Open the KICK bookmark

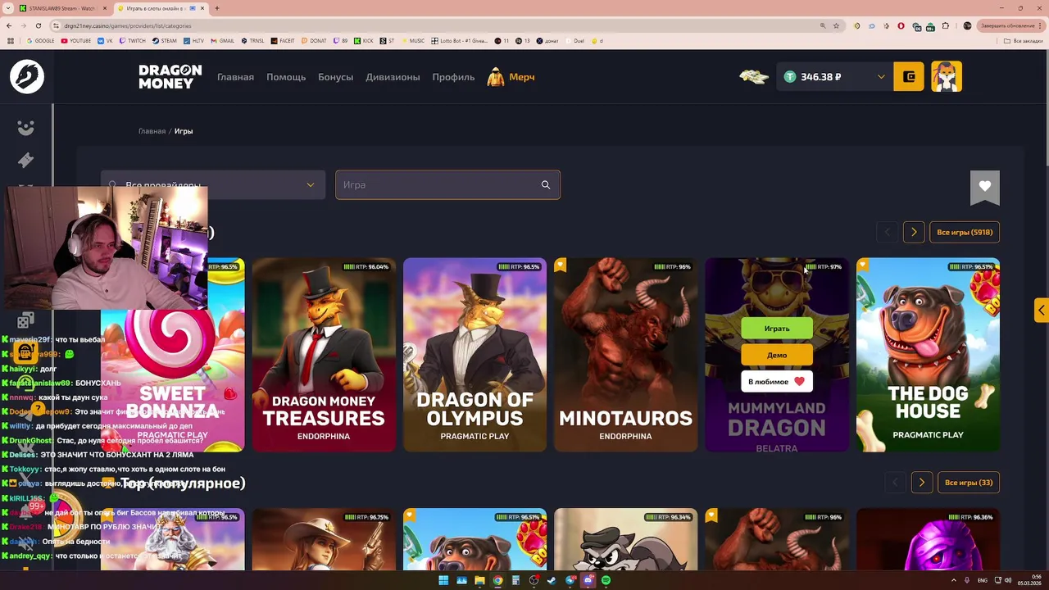click(x=364, y=41)
